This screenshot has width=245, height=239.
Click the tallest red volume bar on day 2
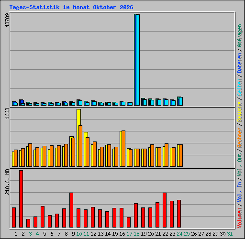21,199
